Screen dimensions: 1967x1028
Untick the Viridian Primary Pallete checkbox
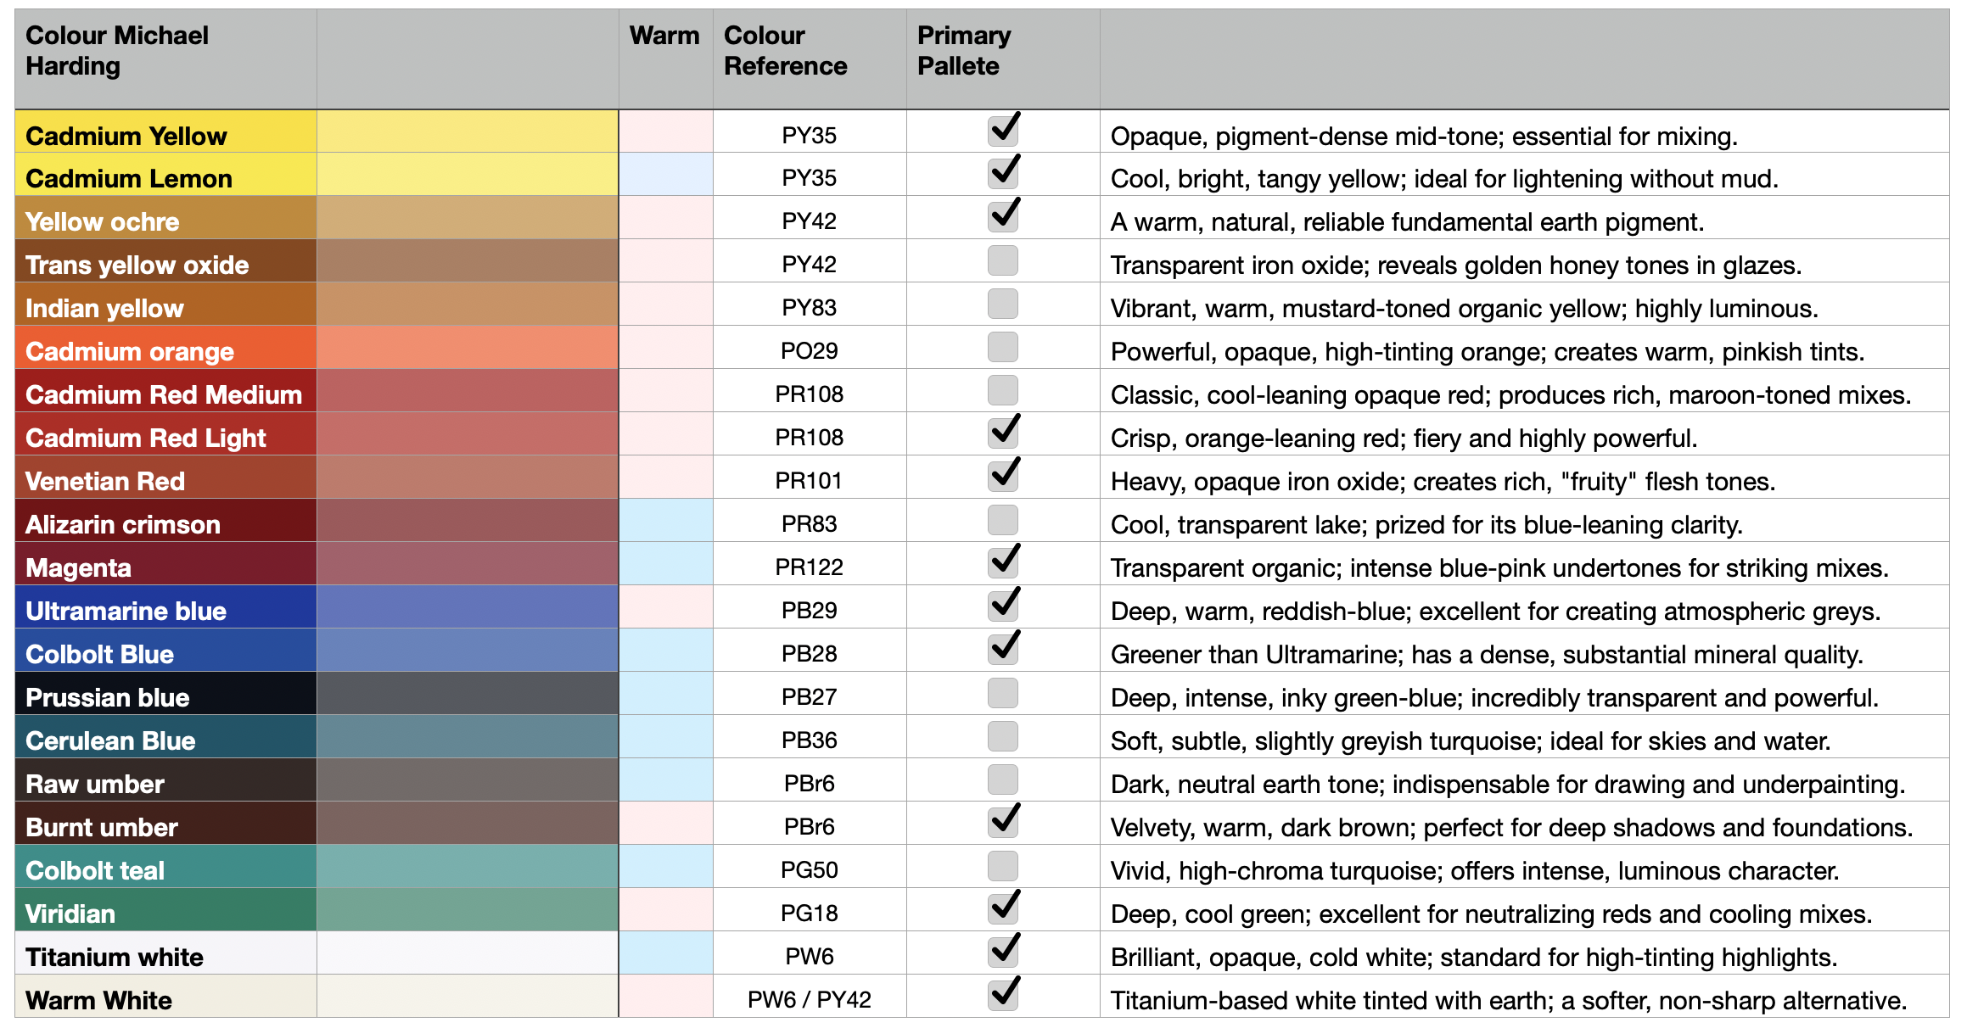1003,909
